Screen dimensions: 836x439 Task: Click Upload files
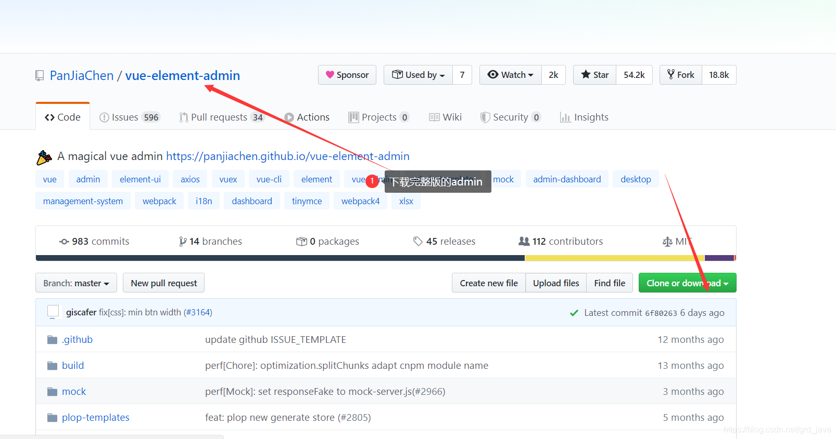pyautogui.click(x=556, y=283)
